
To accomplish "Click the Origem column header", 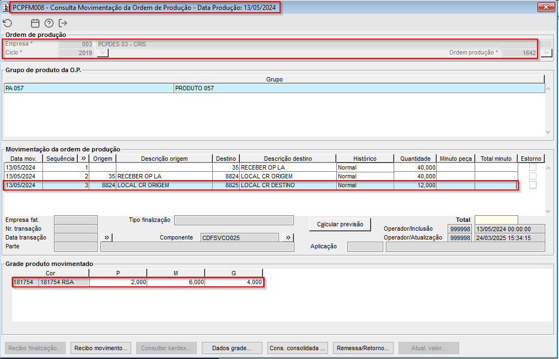I will coord(103,159).
